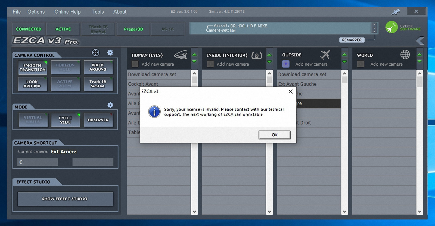Click the crosshair icon in Camera Control
Image resolution: width=435 pixels, height=226 pixels.
(96, 53)
